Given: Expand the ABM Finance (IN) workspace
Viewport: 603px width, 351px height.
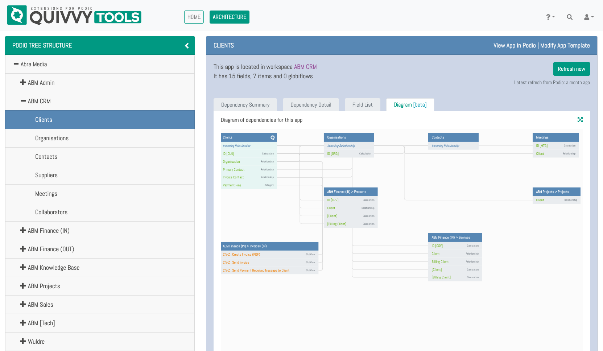Looking at the screenshot, I should click(x=23, y=231).
